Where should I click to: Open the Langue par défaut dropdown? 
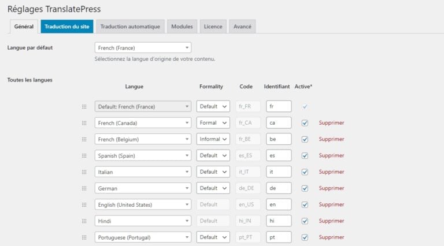coord(143,48)
